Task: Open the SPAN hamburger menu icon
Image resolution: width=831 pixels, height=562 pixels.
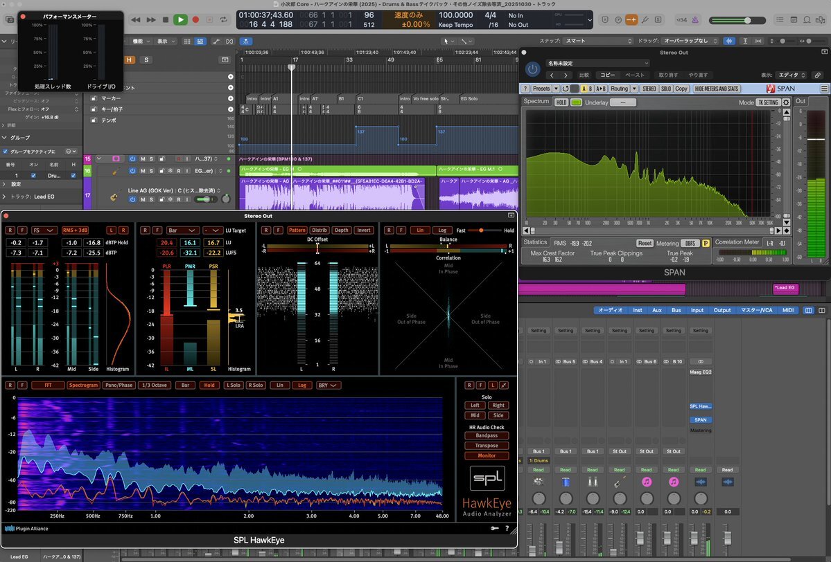Action: click(823, 89)
